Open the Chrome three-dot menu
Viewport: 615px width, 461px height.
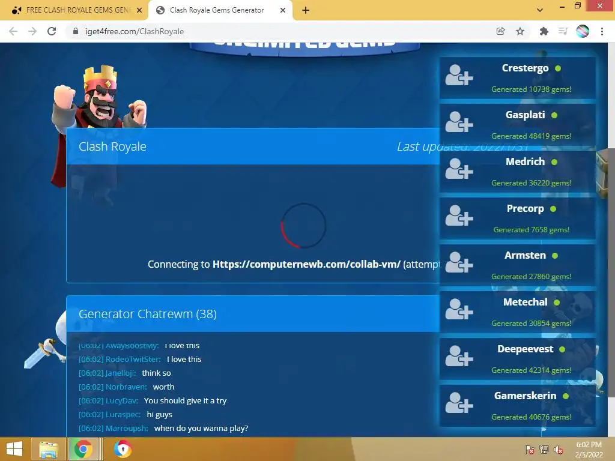pos(602,31)
